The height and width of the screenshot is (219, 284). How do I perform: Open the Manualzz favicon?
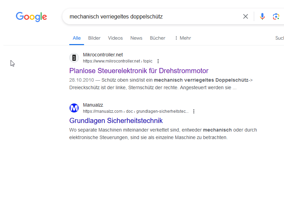[x=74, y=108]
